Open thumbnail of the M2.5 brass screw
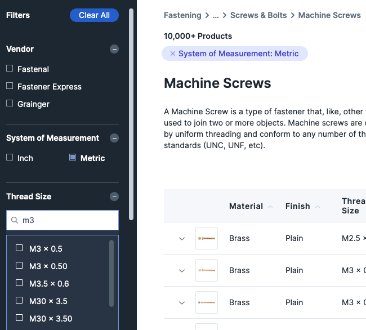This screenshot has width=366, height=330. pos(207,238)
